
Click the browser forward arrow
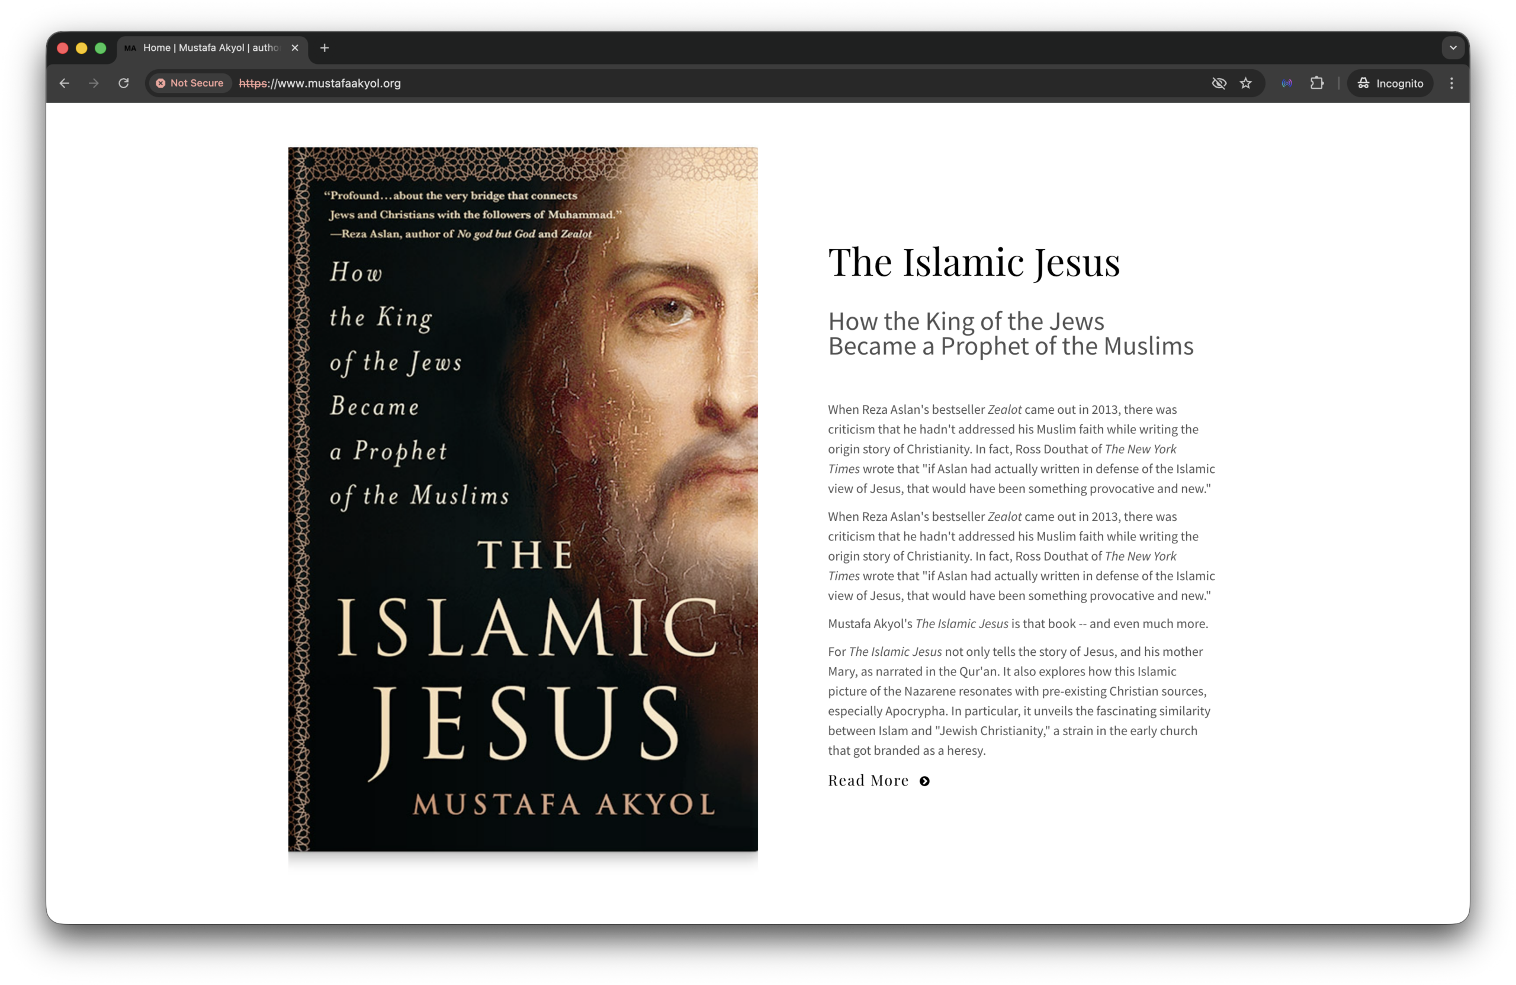[94, 83]
